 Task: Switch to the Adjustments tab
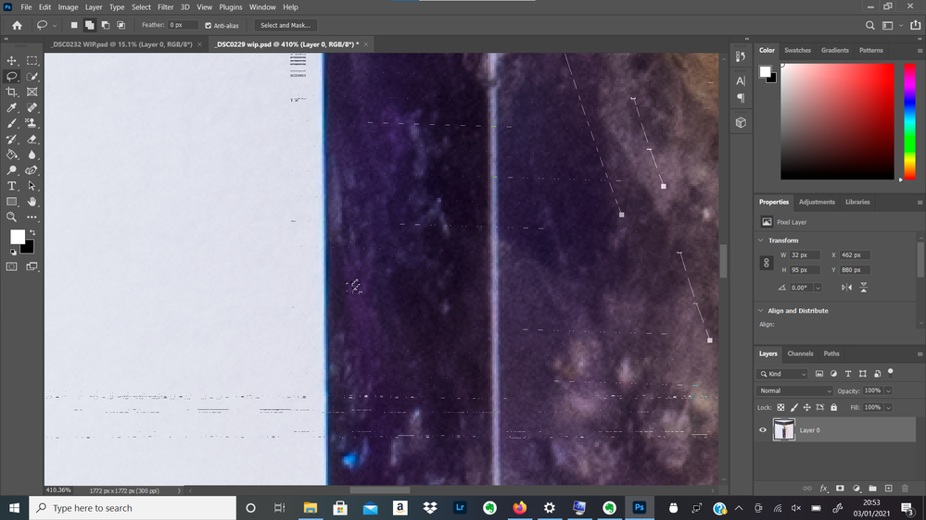817,203
